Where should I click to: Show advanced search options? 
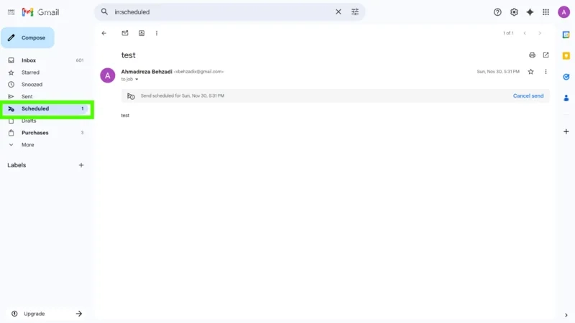(x=355, y=12)
